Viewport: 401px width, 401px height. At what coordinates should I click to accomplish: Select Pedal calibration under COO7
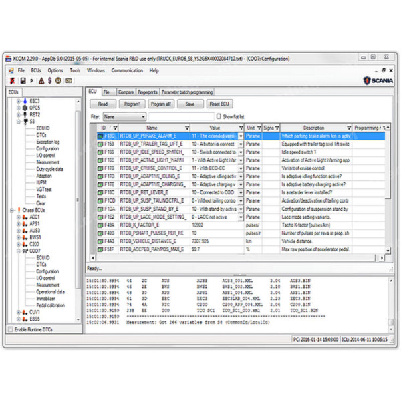click(x=51, y=305)
